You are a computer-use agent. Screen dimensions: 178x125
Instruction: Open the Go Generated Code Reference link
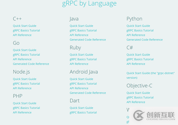click(x=31, y=64)
